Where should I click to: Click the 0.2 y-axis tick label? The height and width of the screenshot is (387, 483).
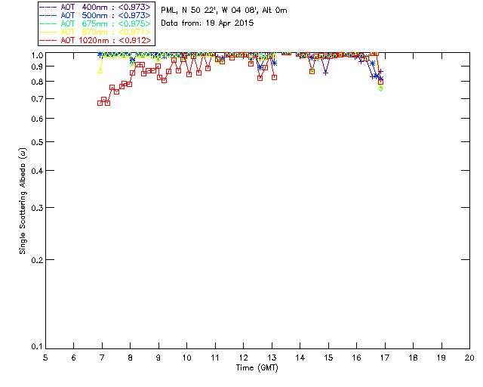(x=37, y=260)
